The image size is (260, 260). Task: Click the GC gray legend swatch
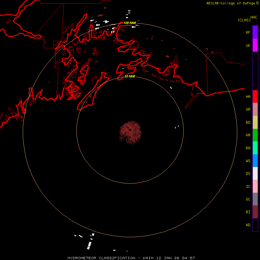click(x=255, y=199)
